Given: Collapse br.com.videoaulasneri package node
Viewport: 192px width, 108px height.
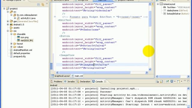Looking at the screenshot, I should point(11,15).
